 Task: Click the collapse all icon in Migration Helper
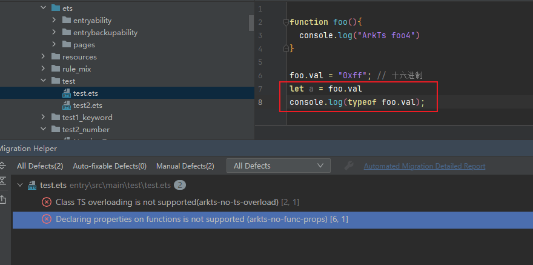(2, 181)
